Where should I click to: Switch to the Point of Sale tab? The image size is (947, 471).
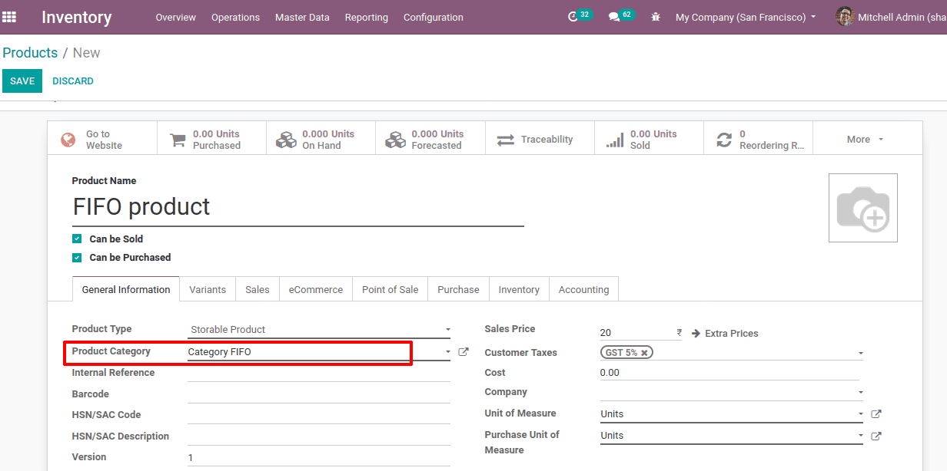(390, 290)
